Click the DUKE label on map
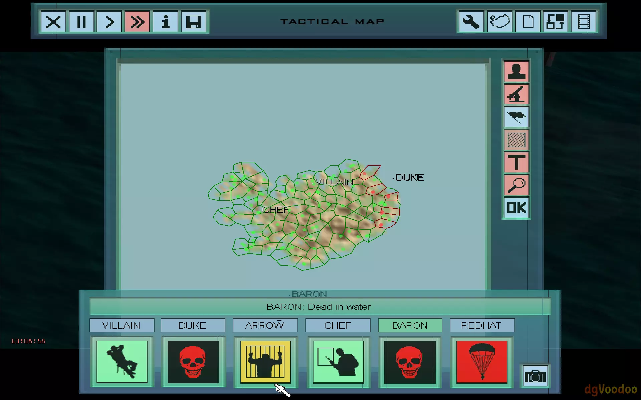This screenshot has height=400, width=641. click(x=409, y=177)
